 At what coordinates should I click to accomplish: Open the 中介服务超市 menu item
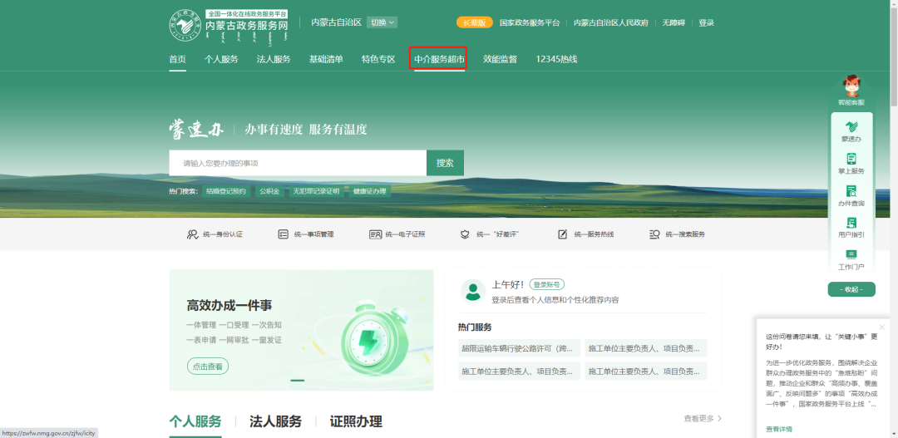[x=439, y=59]
